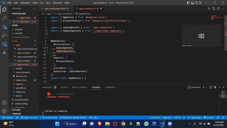Collapse the src folder
Viewport: 227px width, 128px height.
pos(16,41)
